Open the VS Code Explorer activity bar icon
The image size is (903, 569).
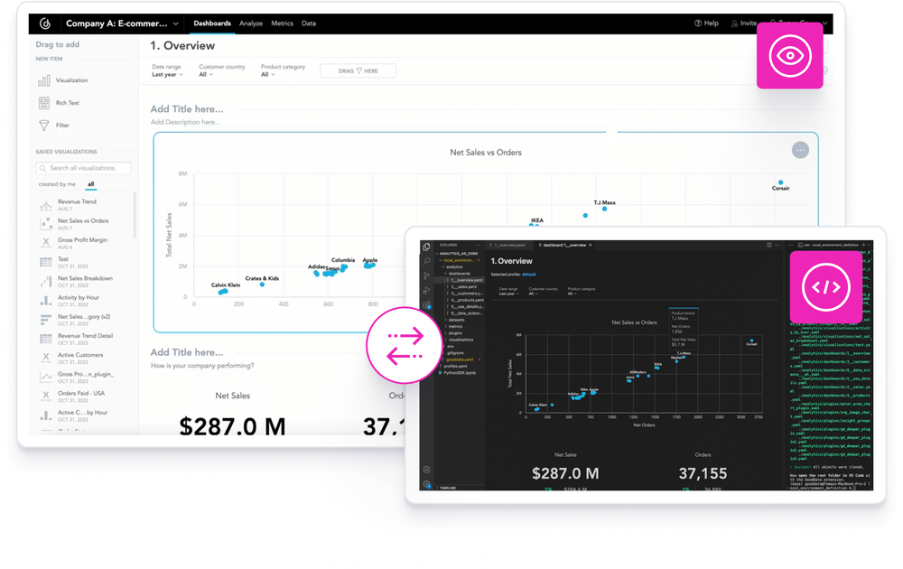click(x=427, y=247)
